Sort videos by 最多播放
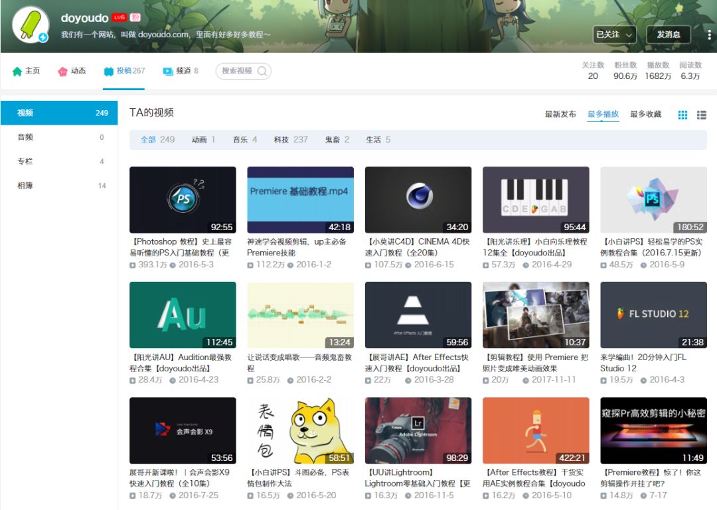 603,114
